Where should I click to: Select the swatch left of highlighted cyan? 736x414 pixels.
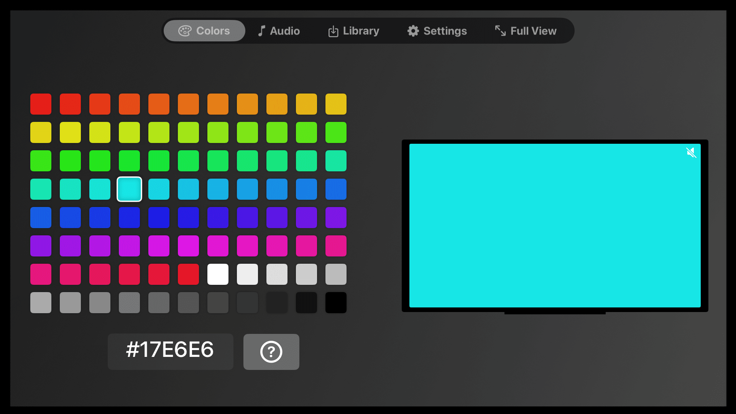point(100,189)
